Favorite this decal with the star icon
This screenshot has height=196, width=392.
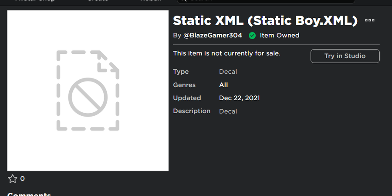tap(13, 179)
